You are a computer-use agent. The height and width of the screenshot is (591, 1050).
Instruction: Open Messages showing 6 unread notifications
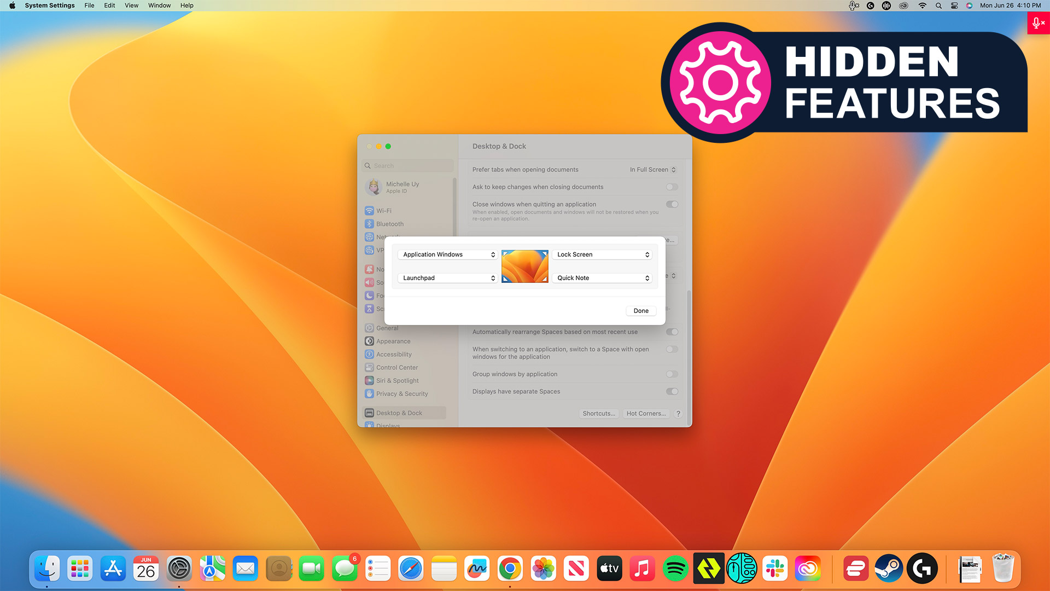tap(345, 569)
